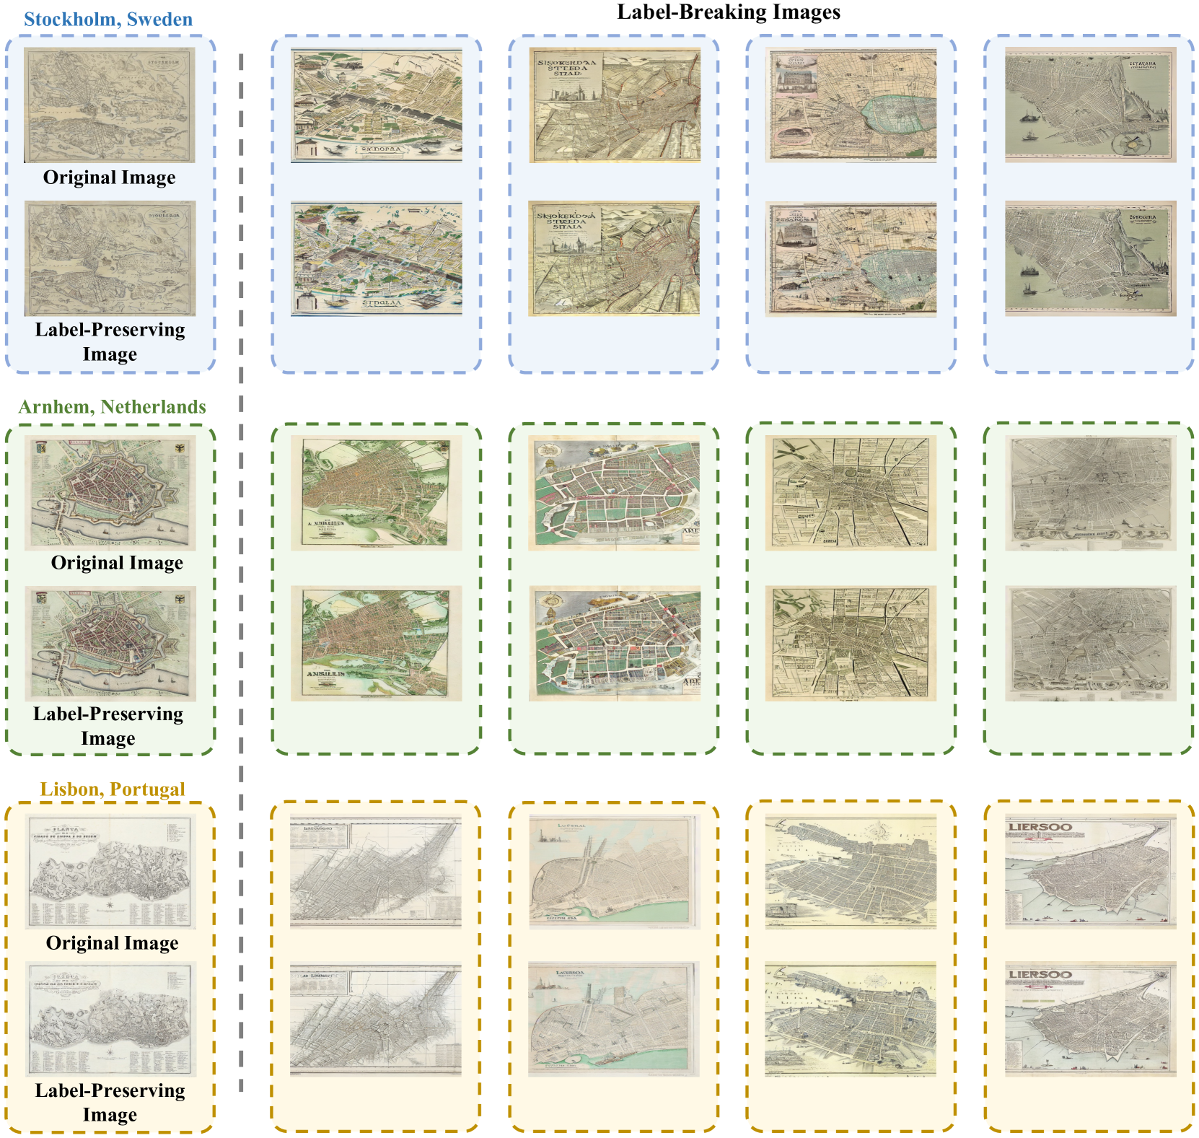Select lower Arnhem grey map in fourth column
1199x1138 pixels.
click(x=1091, y=644)
